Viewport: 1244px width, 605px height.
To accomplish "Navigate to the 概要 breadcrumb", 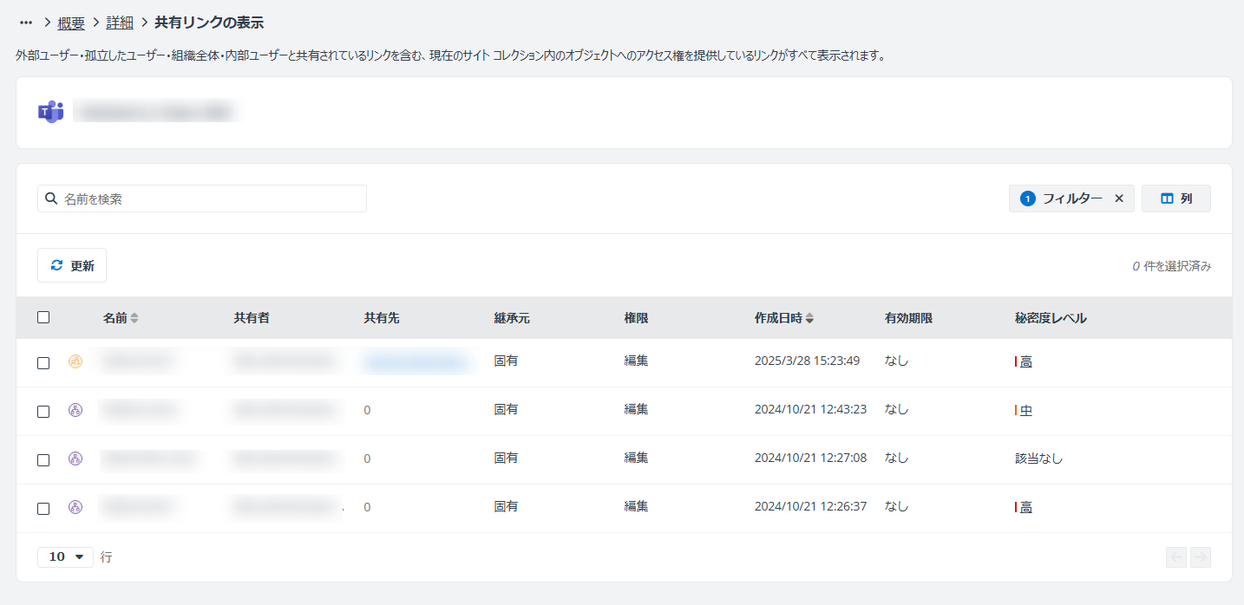I will [x=71, y=23].
